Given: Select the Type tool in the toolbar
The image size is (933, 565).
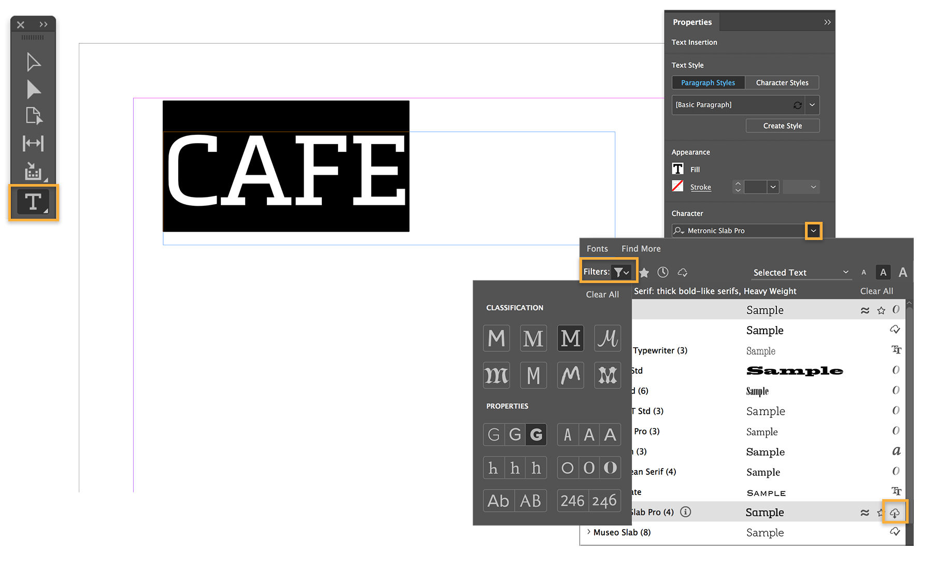Looking at the screenshot, I should (33, 202).
